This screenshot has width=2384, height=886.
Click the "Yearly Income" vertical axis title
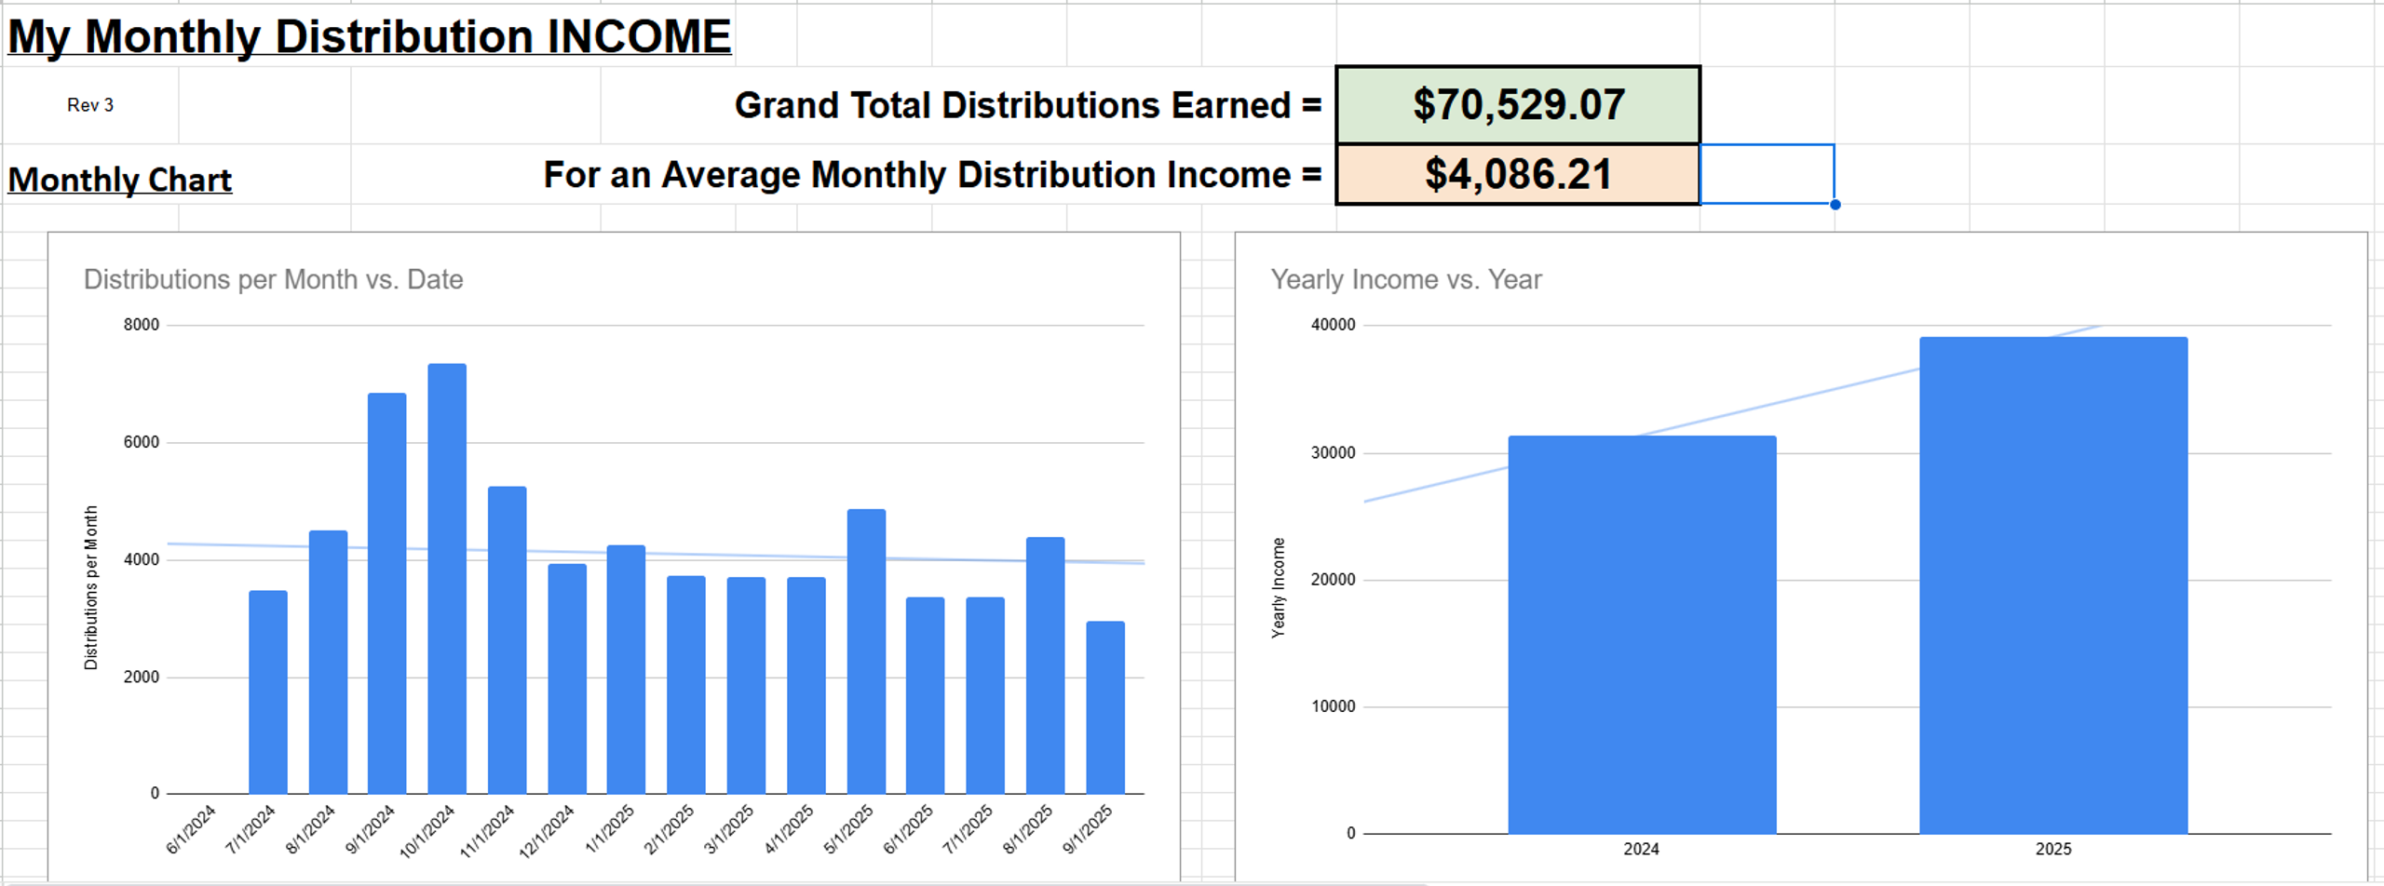pyautogui.click(x=1279, y=587)
